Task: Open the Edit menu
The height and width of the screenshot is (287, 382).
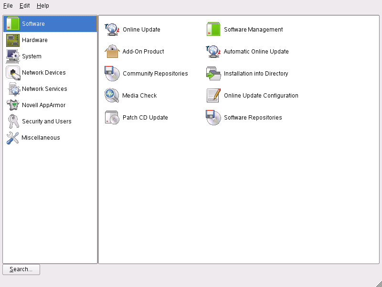Action: pos(24,5)
